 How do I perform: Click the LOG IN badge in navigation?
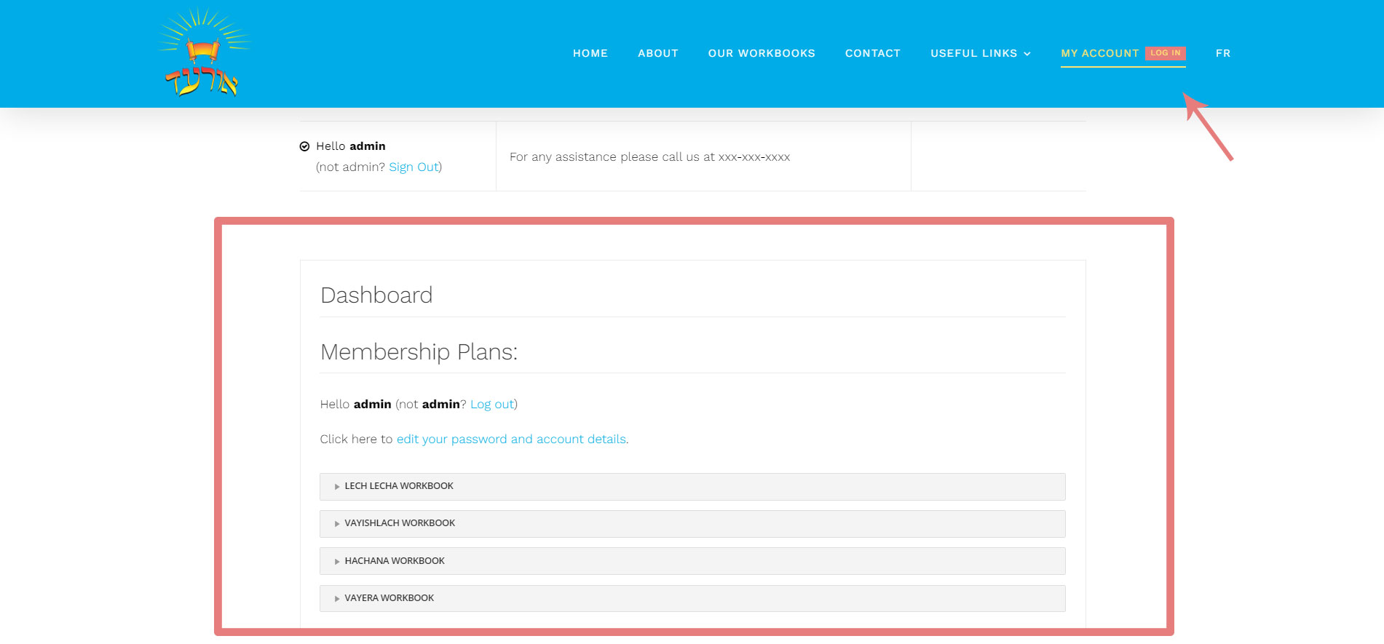pos(1165,53)
